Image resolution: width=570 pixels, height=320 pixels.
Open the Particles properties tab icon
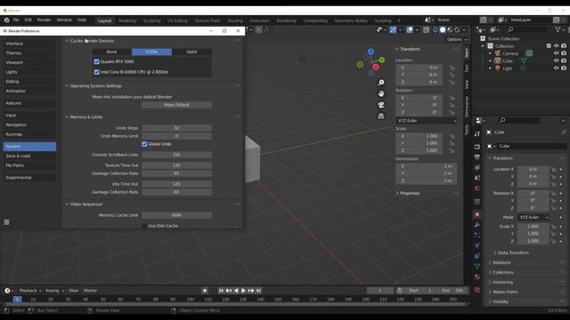click(x=477, y=235)
